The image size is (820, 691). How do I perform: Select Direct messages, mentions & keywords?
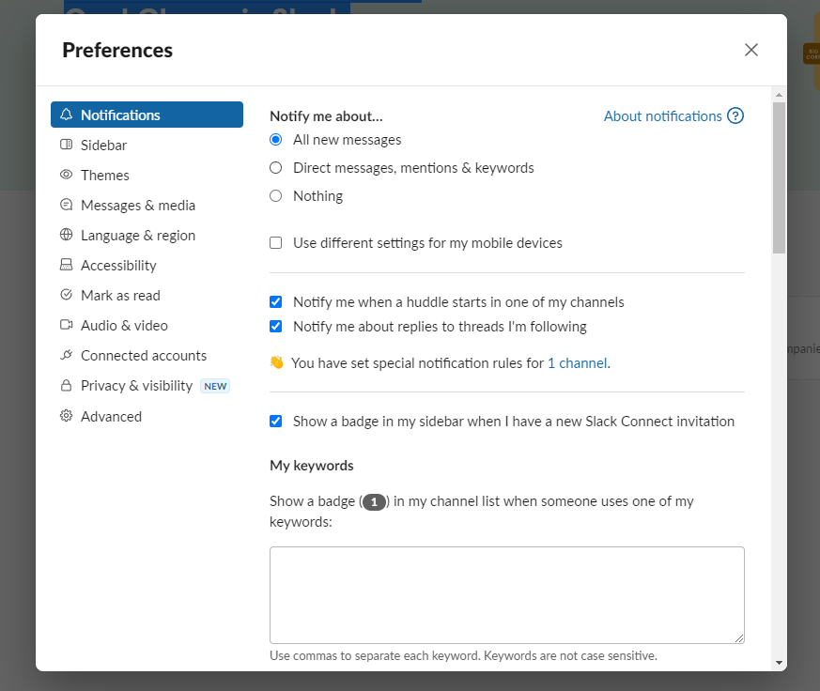275,167
